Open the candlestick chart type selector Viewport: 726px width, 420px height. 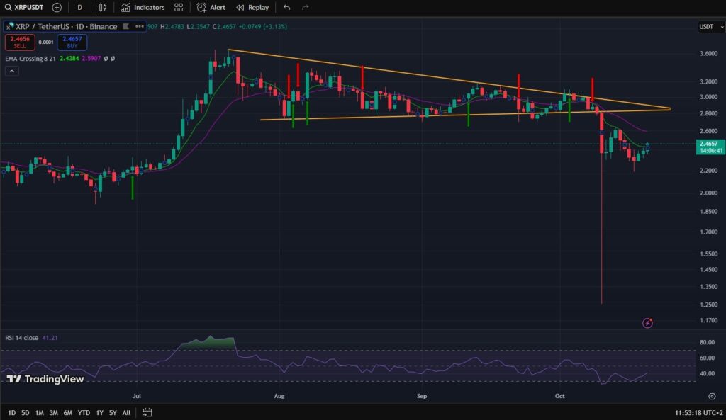click(x=103, y=8)
